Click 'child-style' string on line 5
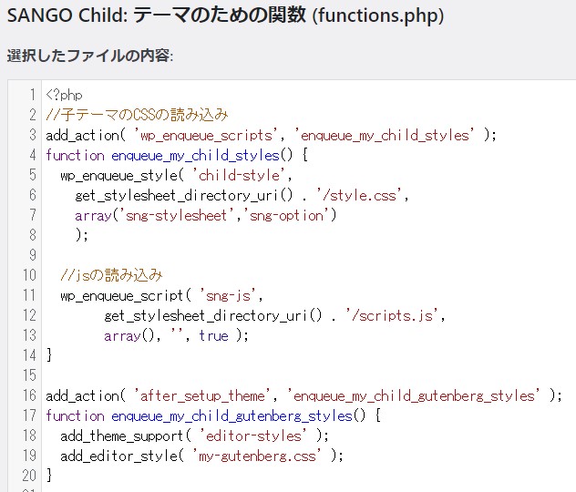 (x=239, y=175)
